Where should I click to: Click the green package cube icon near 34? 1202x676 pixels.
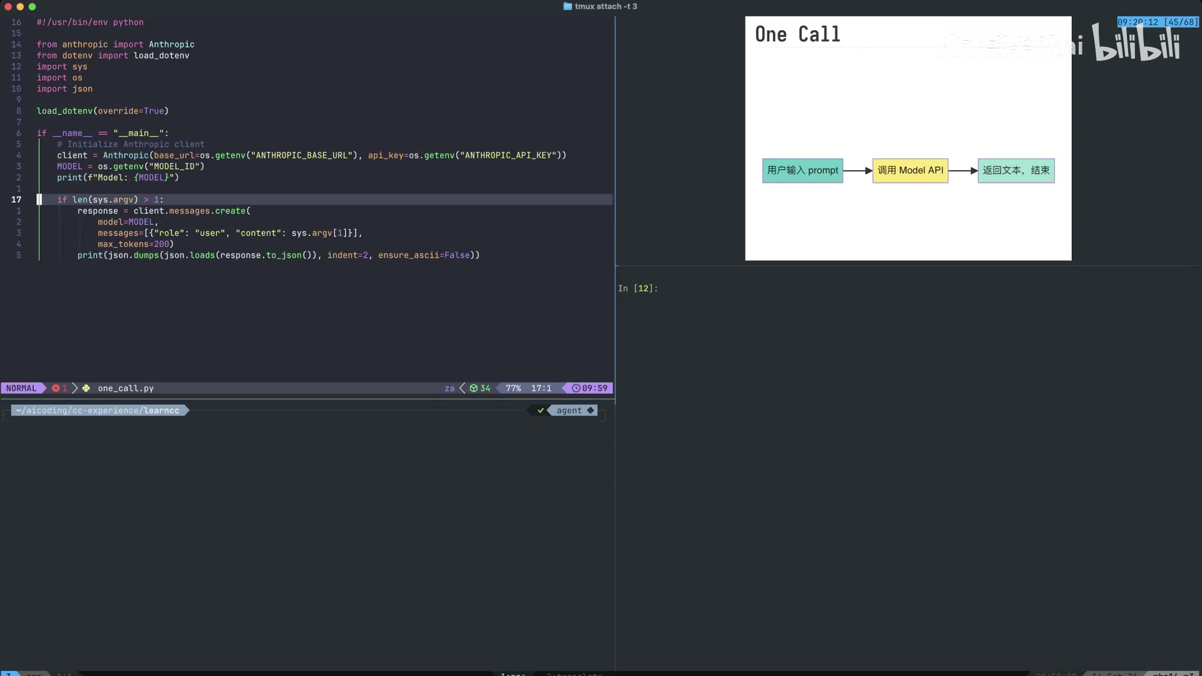[x=474, y=388]
